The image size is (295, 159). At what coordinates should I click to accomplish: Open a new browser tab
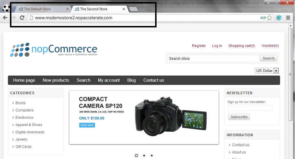point(133,9)
